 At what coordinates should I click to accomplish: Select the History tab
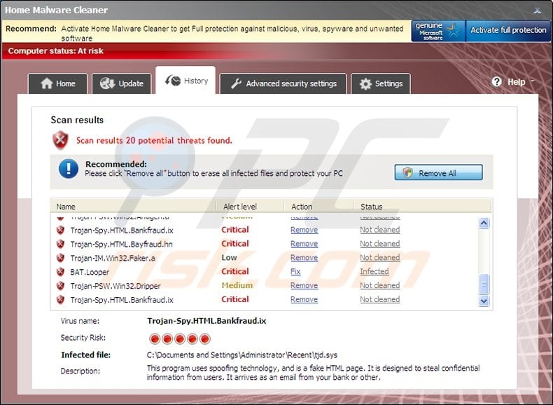pos(185,81)
